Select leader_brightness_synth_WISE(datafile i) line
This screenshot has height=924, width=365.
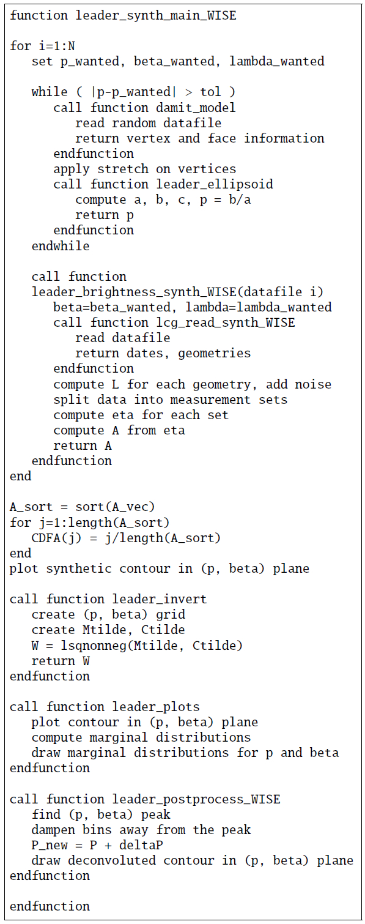pyautogui.click(x=177, y=292)
